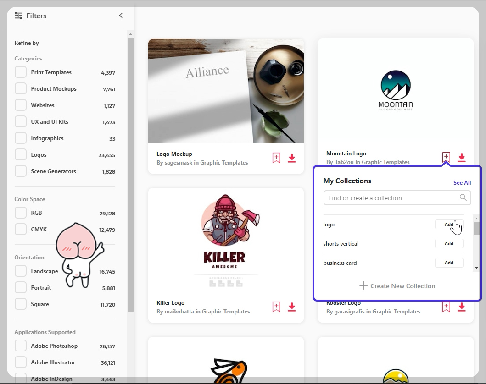Enable the CMYK color space checkbox
The width and height of the screenshot is (486, 384).
21,229
